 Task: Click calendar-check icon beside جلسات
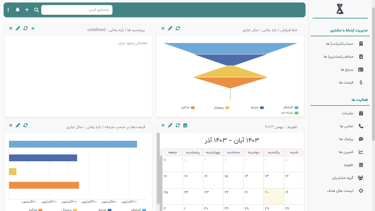361,113
